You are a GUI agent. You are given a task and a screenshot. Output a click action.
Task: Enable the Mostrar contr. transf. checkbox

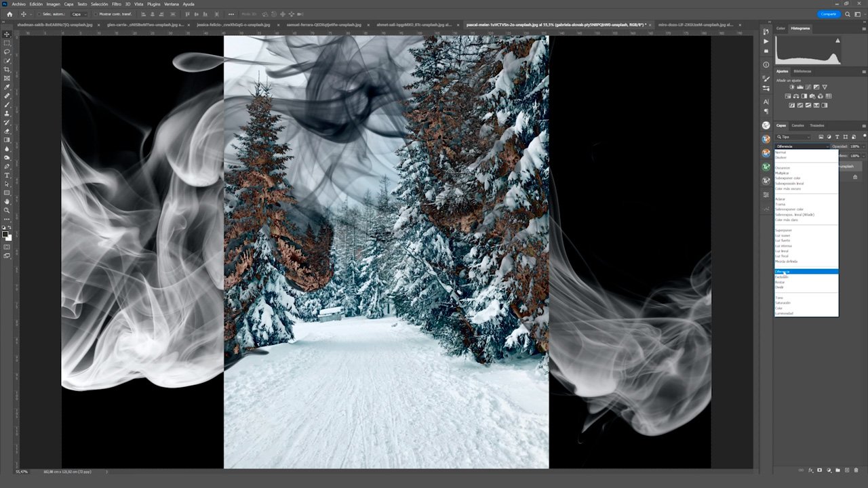[x=96, y=14]
